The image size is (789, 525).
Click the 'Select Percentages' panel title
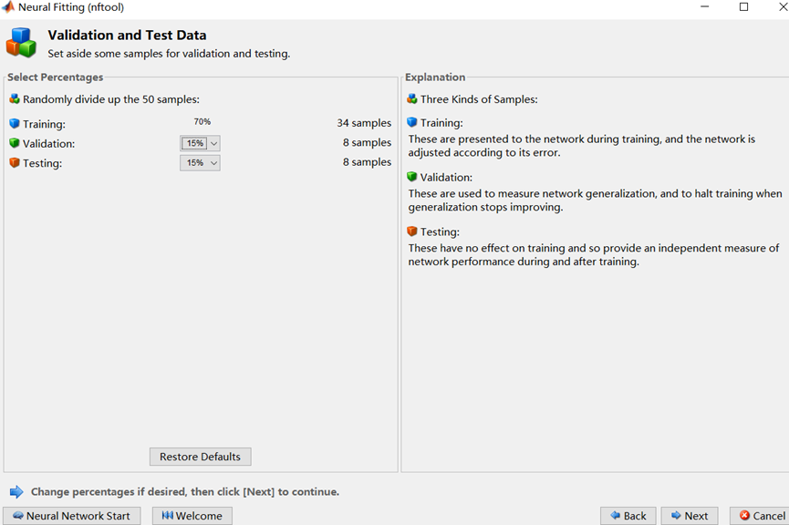tap(56, 77)
